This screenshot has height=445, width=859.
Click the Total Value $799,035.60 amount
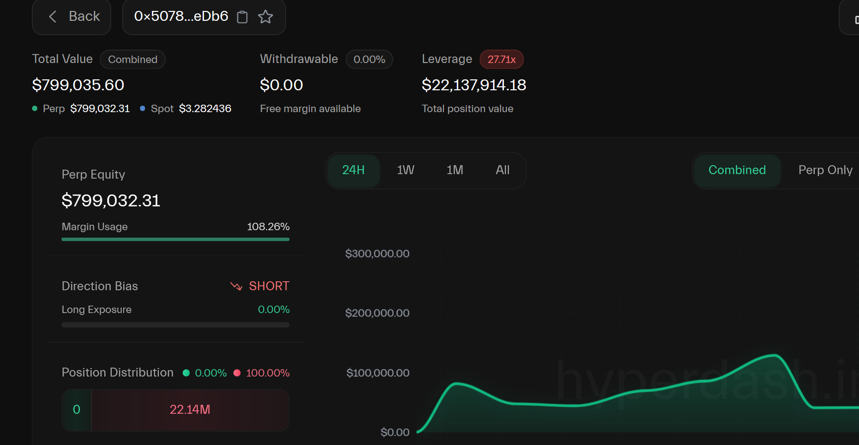tap(78, 85)
